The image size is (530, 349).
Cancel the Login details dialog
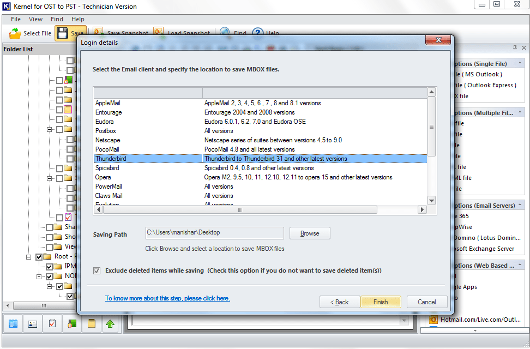pyautogui.click(x=427, y=302)
